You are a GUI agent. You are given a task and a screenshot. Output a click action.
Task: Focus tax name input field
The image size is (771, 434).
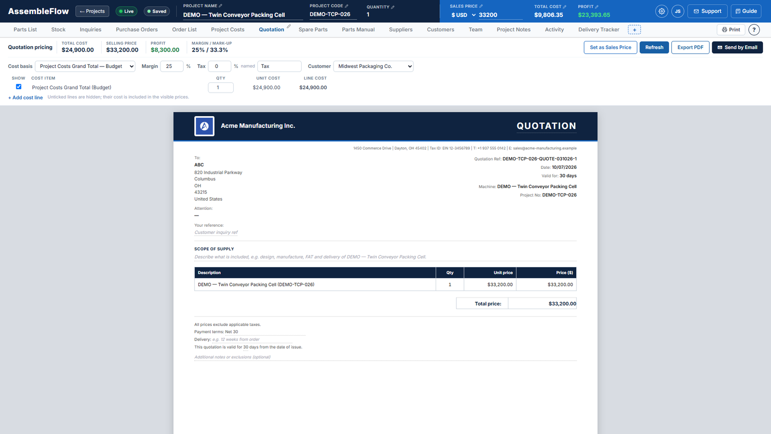pos(279,67)
